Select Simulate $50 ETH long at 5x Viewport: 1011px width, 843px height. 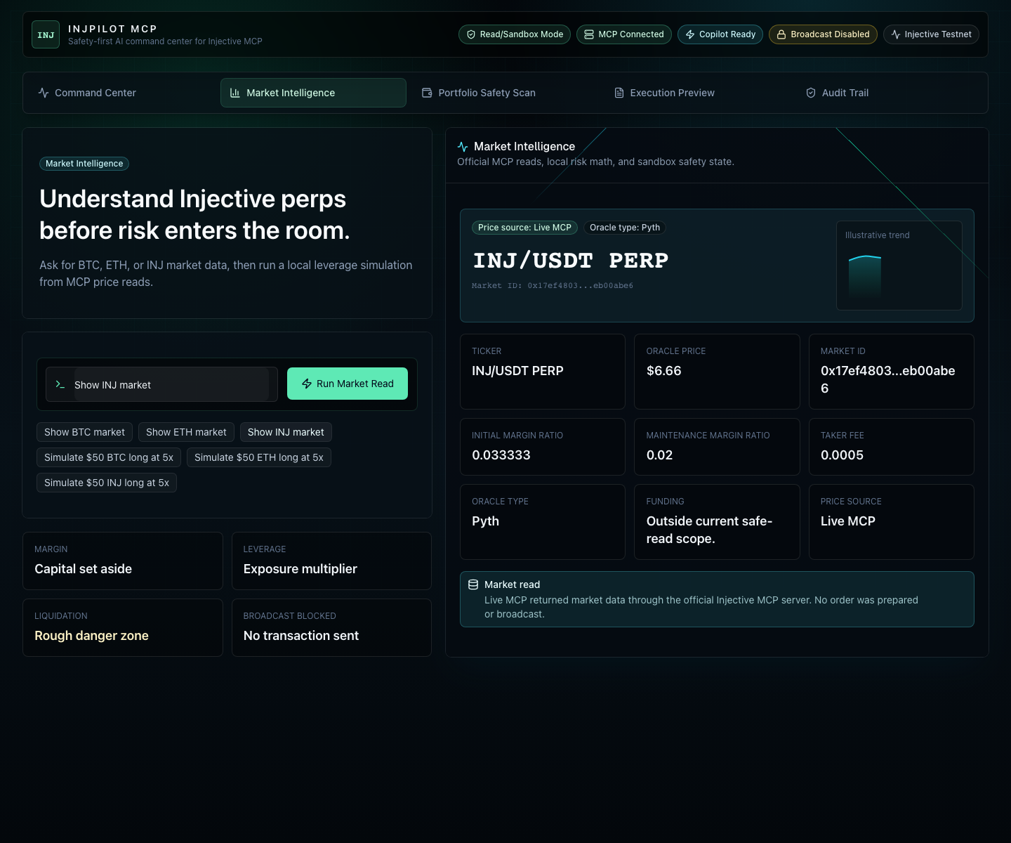click(x=259, y=457)
